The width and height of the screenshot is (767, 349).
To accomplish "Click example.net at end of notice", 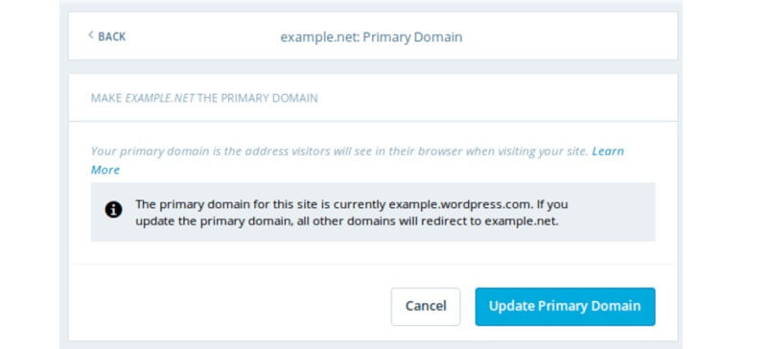I will click(522, 221).
